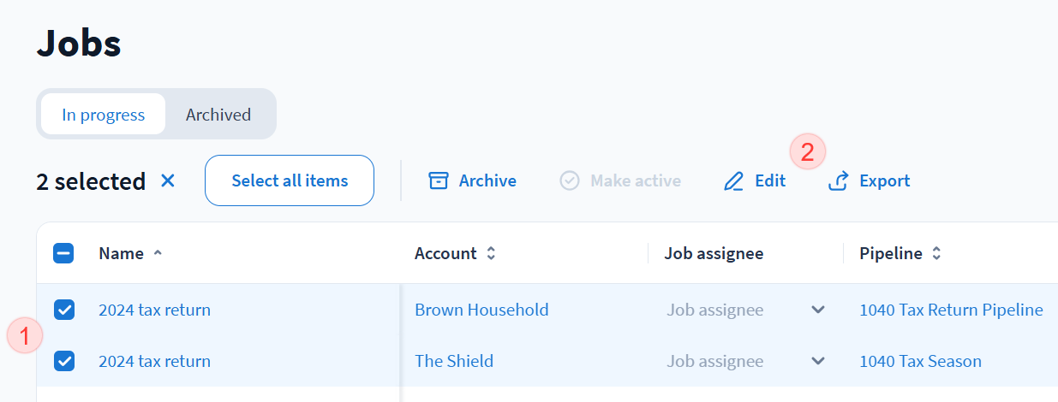Open Job assignee dropdown for The Shield

(818, 361)
